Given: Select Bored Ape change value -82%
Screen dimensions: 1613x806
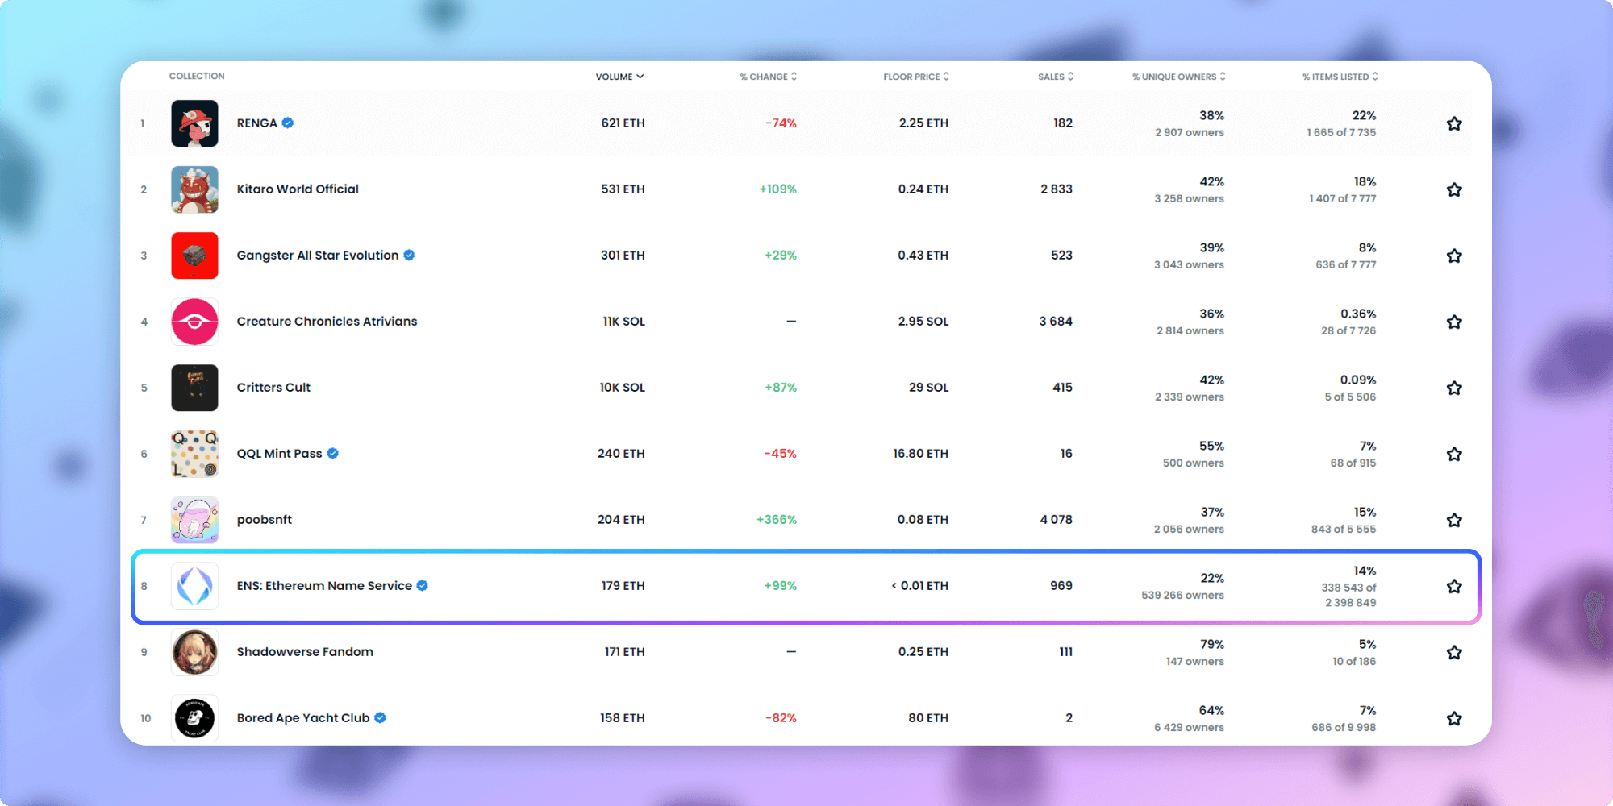Looking at the screenshot, I should (781, 718).
